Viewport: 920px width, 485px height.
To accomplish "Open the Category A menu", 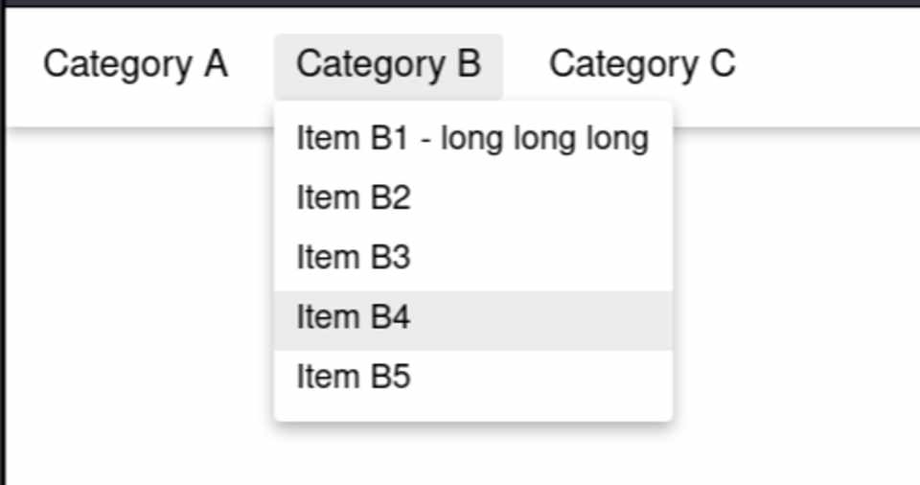I will coord(135,65).
